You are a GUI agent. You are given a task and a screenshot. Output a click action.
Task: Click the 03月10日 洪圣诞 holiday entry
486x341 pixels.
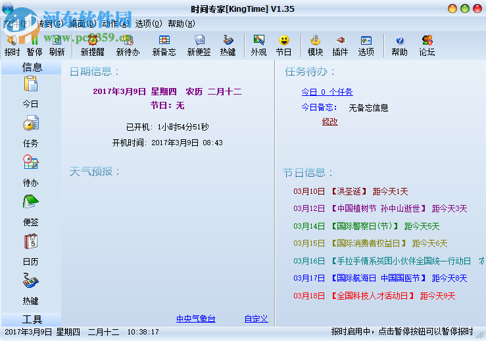click(x=351, y=191)
